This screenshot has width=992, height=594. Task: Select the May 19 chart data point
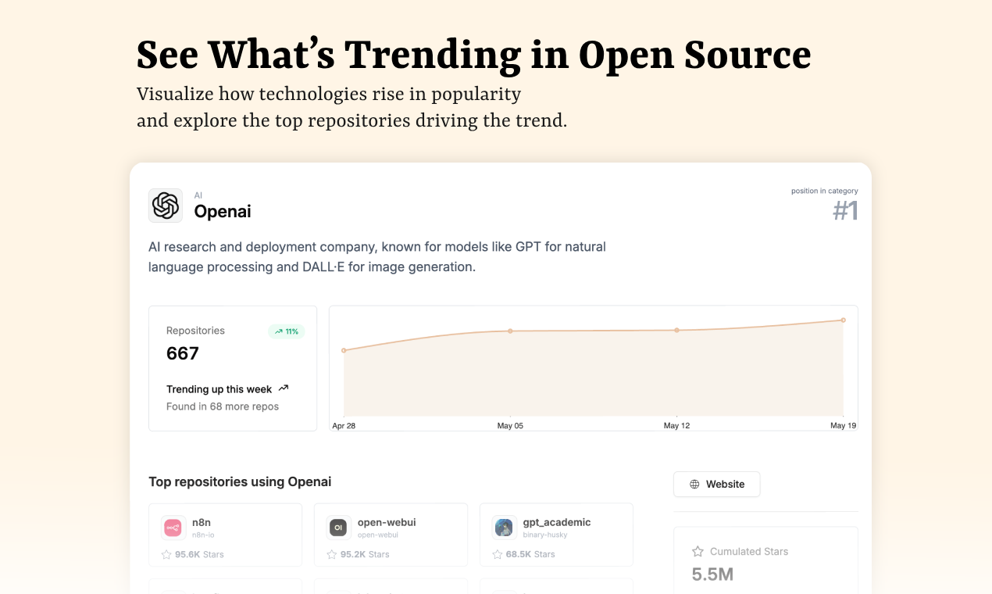pos(844,320)
